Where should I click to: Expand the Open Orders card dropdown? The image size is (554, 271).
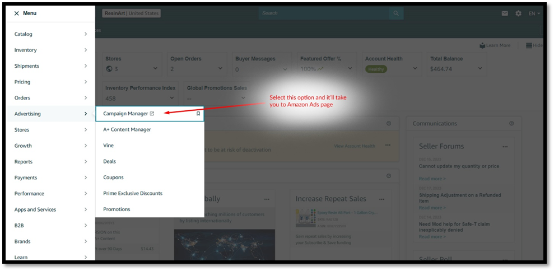coord(220,68)
